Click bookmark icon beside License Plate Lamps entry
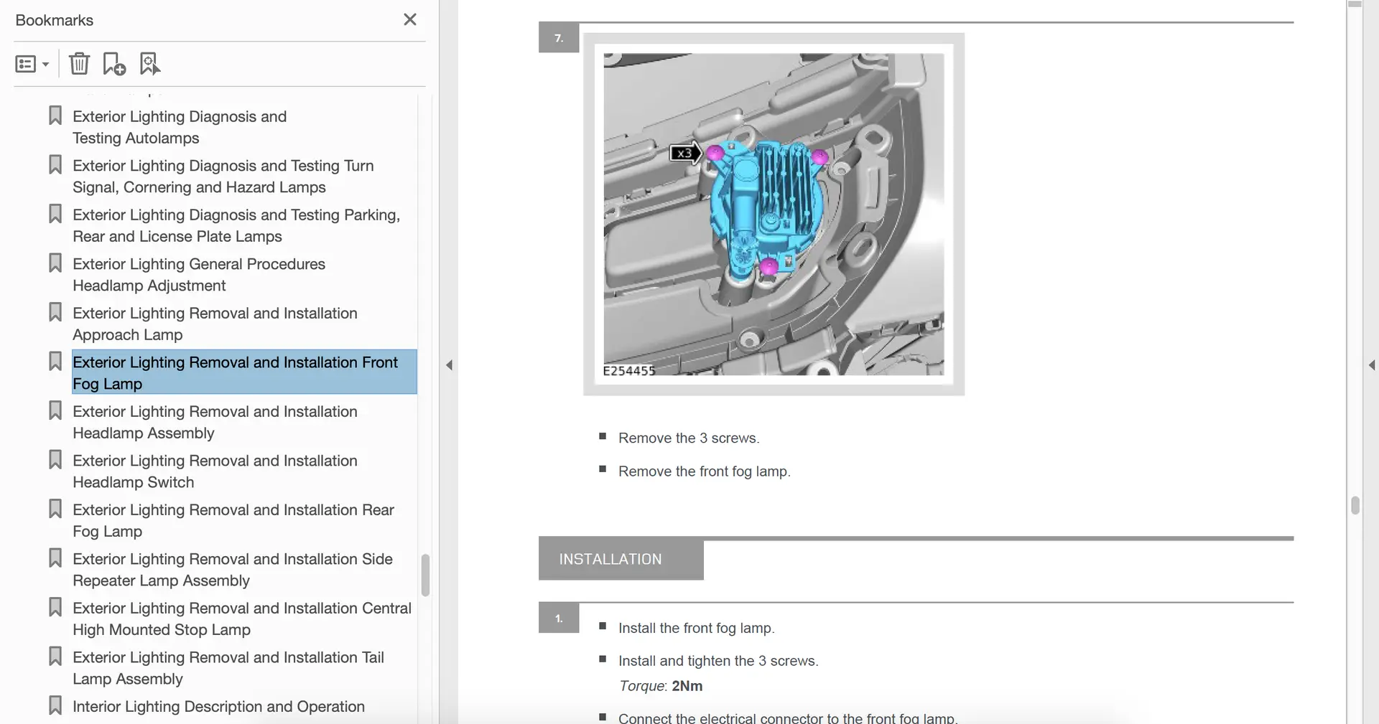 55,214
